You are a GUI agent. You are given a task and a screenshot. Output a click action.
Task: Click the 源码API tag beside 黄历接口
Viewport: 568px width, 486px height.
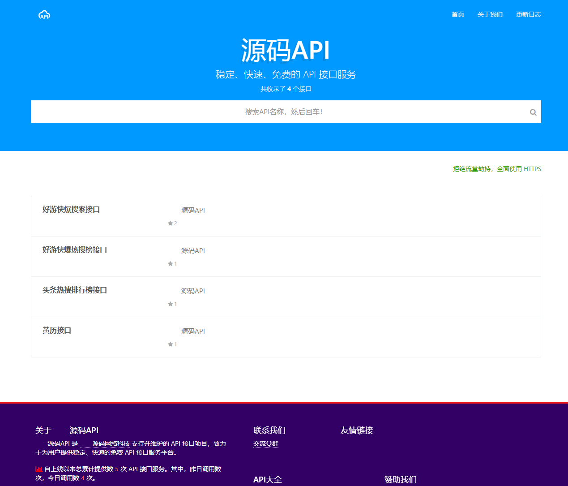tap(193, 331)
